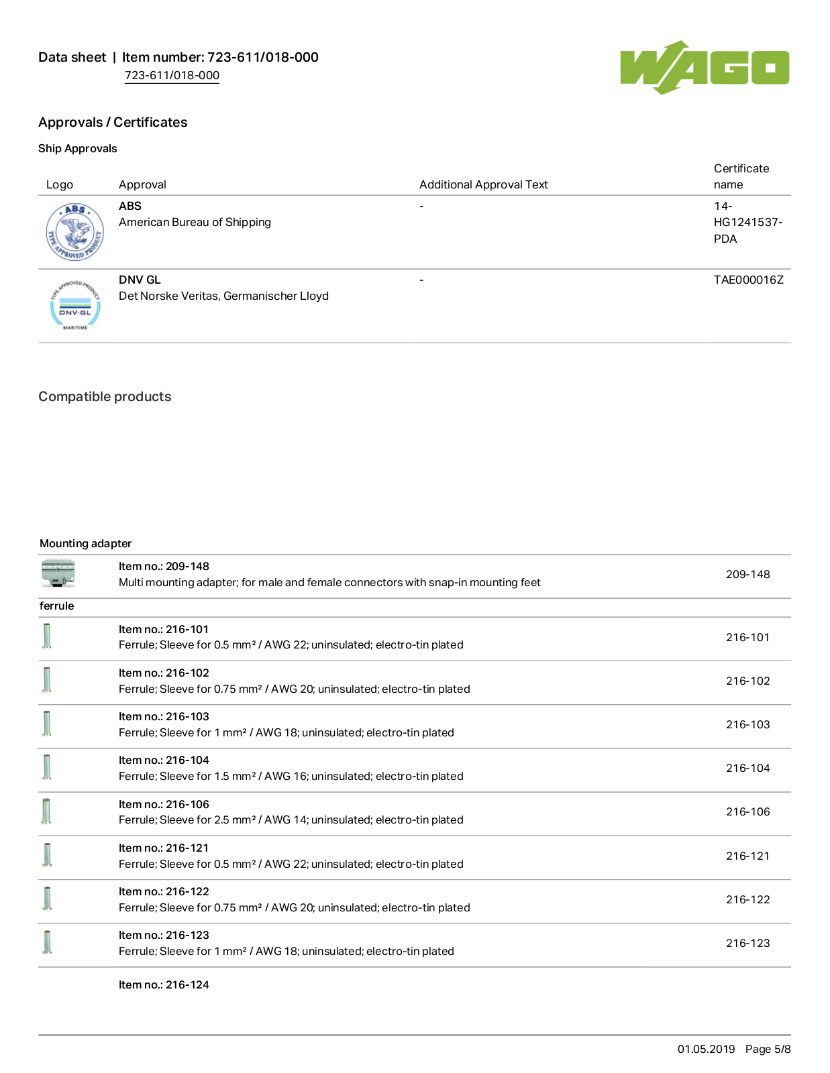The width and height of the screenshot is (830, 1073).
Task: Click the 'Additional Approval Text' column header
Action: point(484,184)
